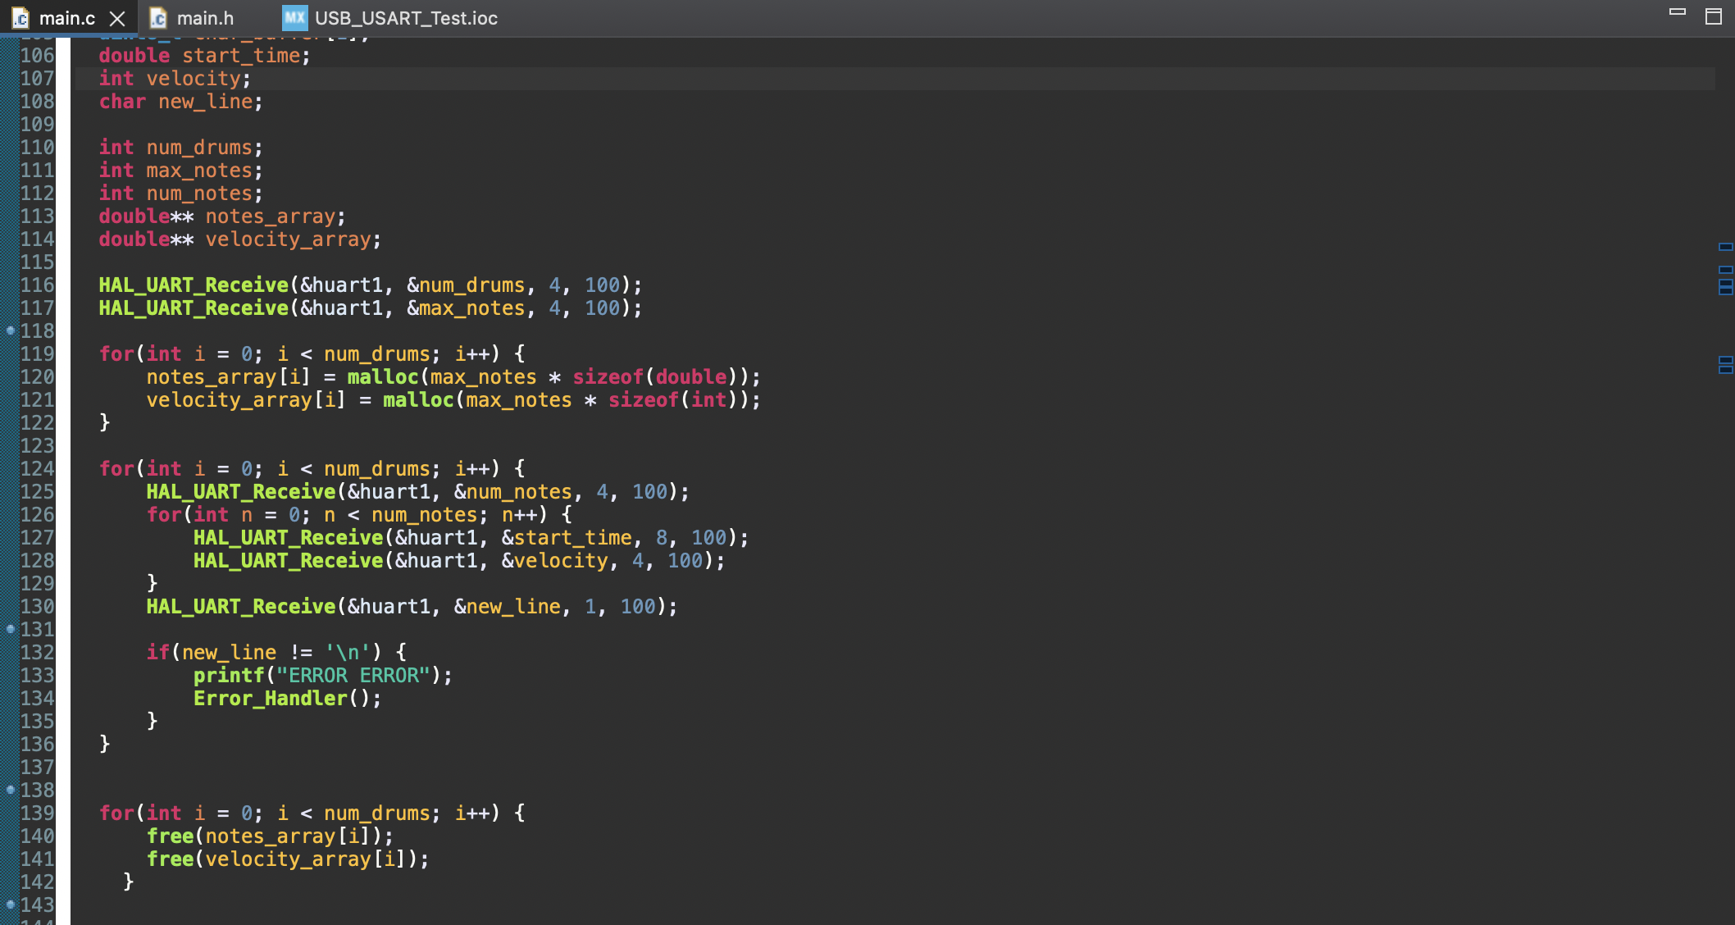Click the main.c C file icon

click(20, 18)
